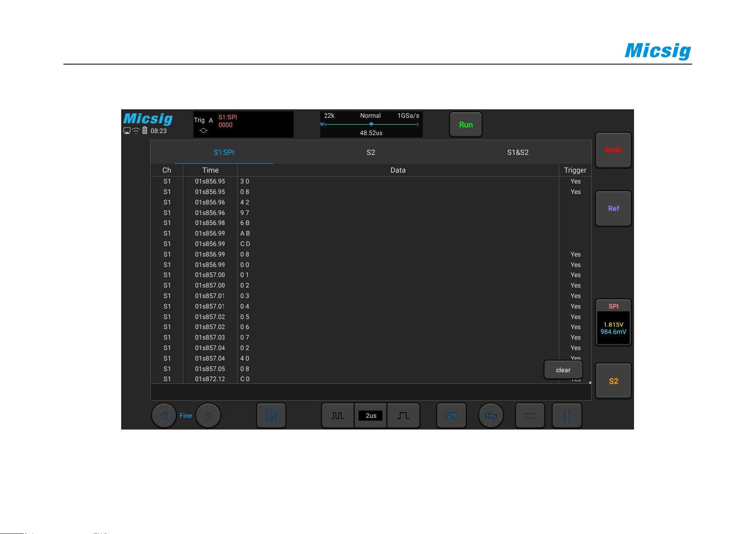Image resolution: width=756 pixels, height=534 pixels.
Task: Switch to the S1&S2 tab
Action: click(518, 152)
